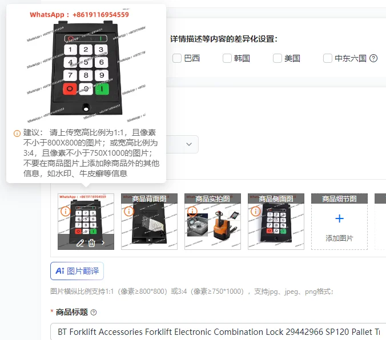The height and width of the screenshot is (340, 386).
Task: Select the 商品实拍图 forklift thumbnail
Action: tap(212, 221)
